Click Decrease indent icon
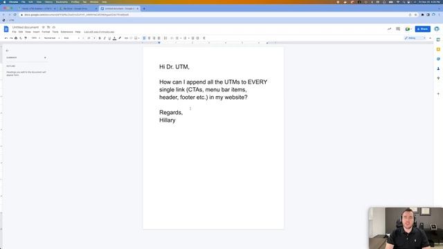Viewport: 443px width, 249px height. pos(192,38)
